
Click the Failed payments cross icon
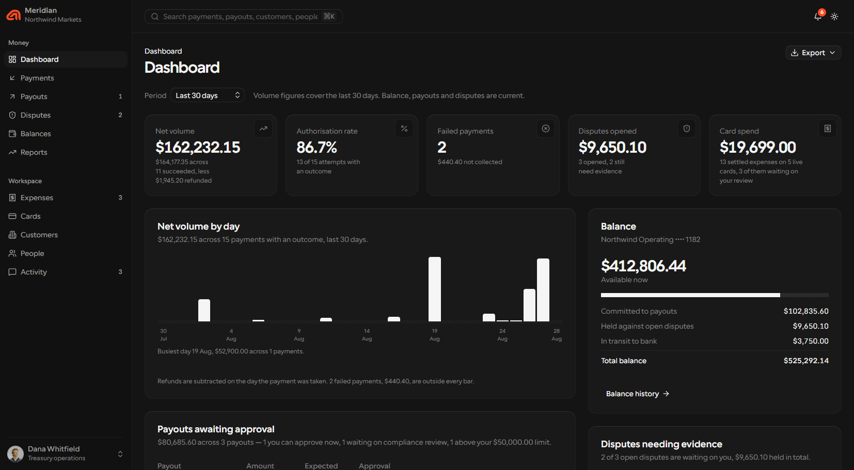coord(546,128)
